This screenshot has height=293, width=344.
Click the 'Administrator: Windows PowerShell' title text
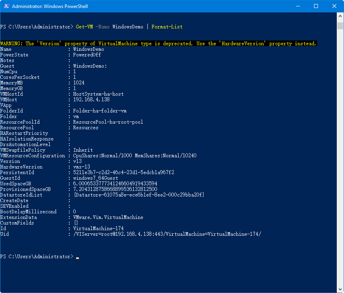[x=50, y=6]
